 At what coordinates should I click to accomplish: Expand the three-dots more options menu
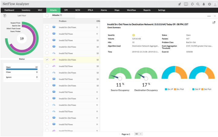(x=209, y=16)
